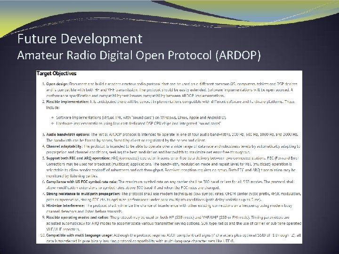Select 'Flexible operating modes and radios:' label

(x=78, y=217)
